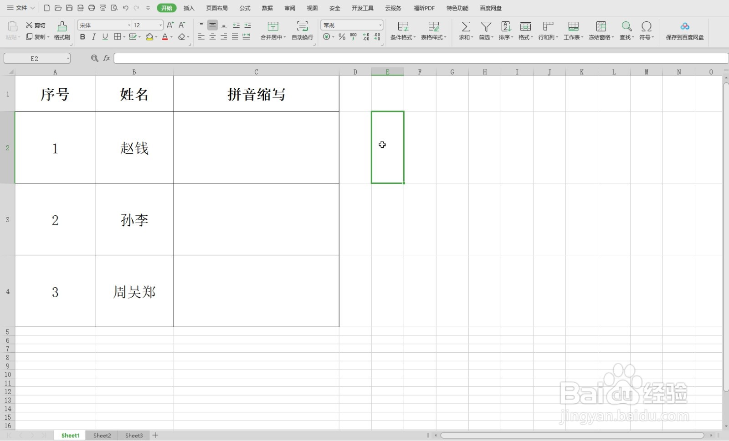The image size is (729, 441).
Task: Switch to the Sheet3 tab
Action: pos(134,436)
